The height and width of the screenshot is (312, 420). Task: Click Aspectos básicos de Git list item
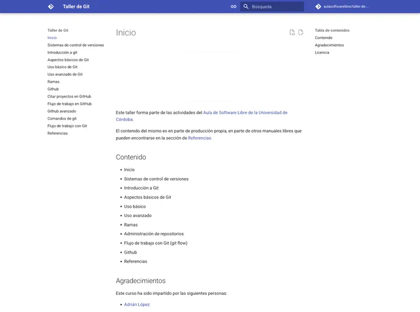click(147, 197)
